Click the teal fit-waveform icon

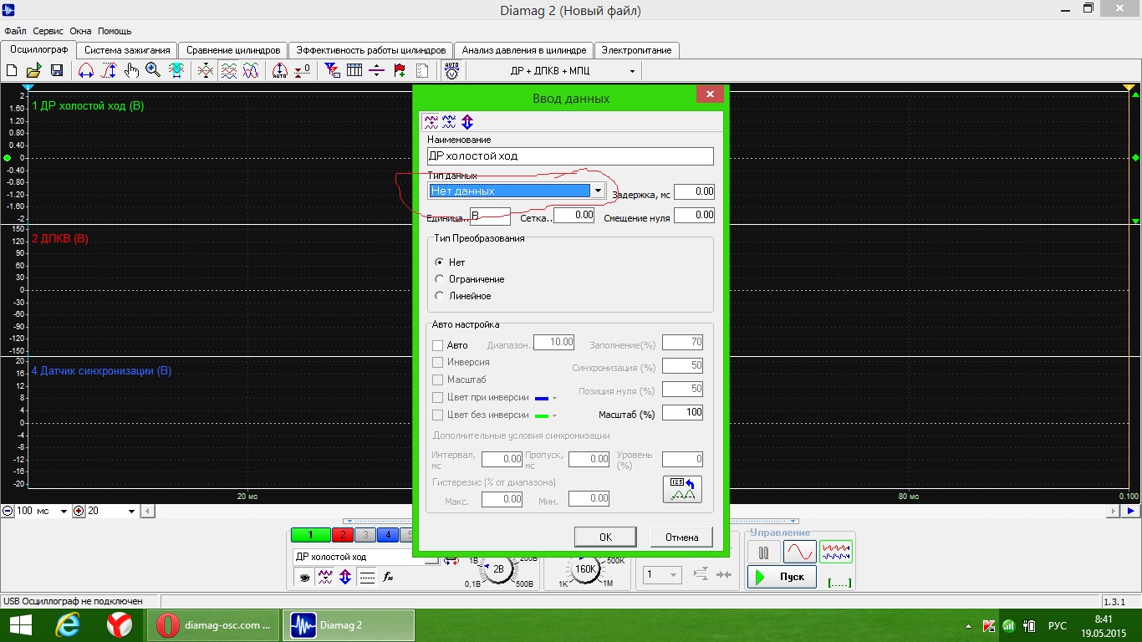[176, 71]
